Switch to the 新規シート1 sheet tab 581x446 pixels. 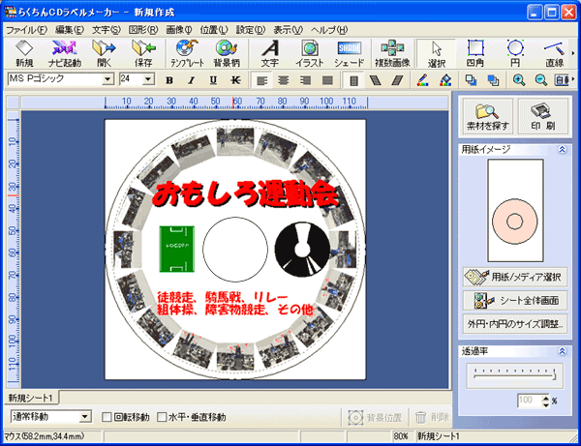point(31,398)
